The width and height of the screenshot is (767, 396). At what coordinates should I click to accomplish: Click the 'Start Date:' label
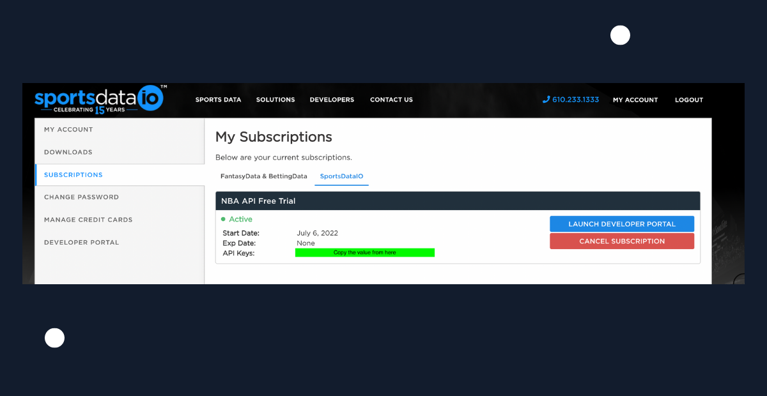241,233
